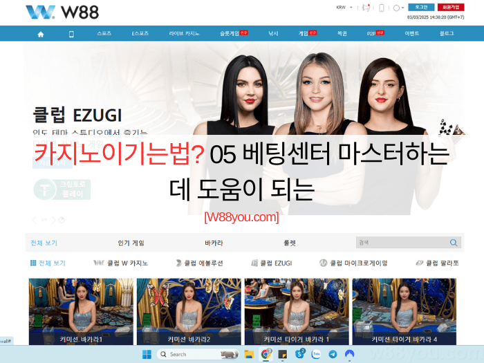The image size is (484, 363).
Task: Open the E스포츠 menu
Action: (x=140, y=33)
